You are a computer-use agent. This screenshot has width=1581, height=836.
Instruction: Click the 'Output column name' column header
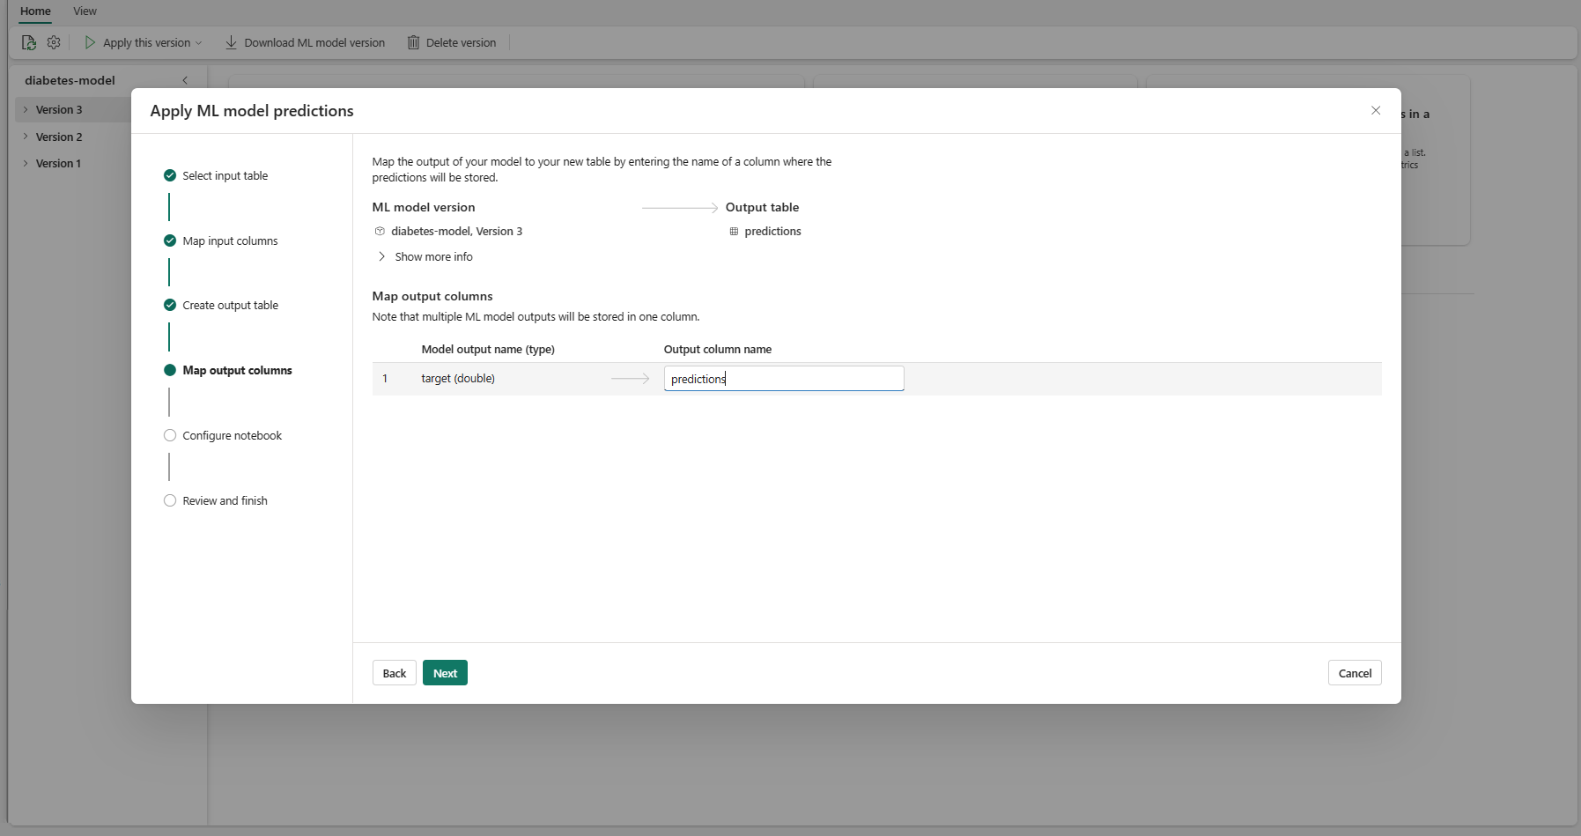(717, 350)
